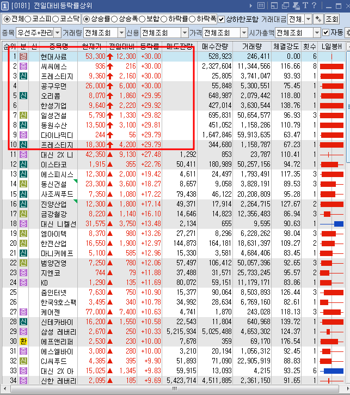Click the 증 badge on 다이나믹디 row
350x395 pixels.
(x=23, y=135)
